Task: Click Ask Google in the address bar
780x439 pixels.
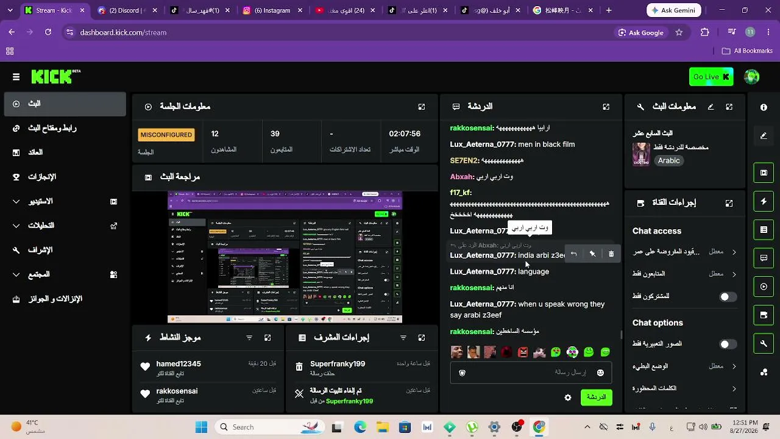Action: (640, 32)
